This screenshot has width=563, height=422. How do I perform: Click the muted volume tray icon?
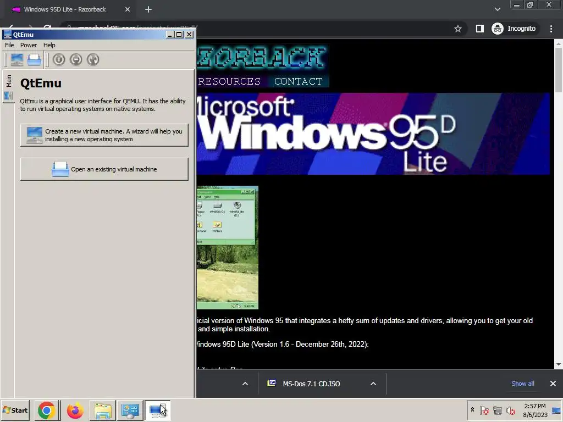(510, 410)
